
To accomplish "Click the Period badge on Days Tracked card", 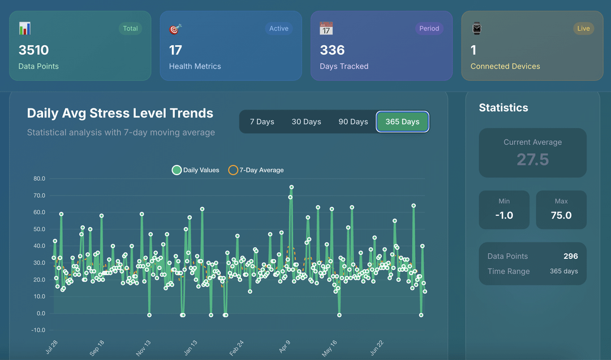I will click(429, 28).
